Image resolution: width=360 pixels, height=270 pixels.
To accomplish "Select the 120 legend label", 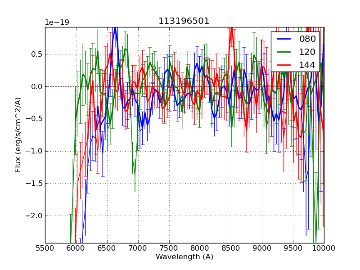I will click(x=308, y=52).
